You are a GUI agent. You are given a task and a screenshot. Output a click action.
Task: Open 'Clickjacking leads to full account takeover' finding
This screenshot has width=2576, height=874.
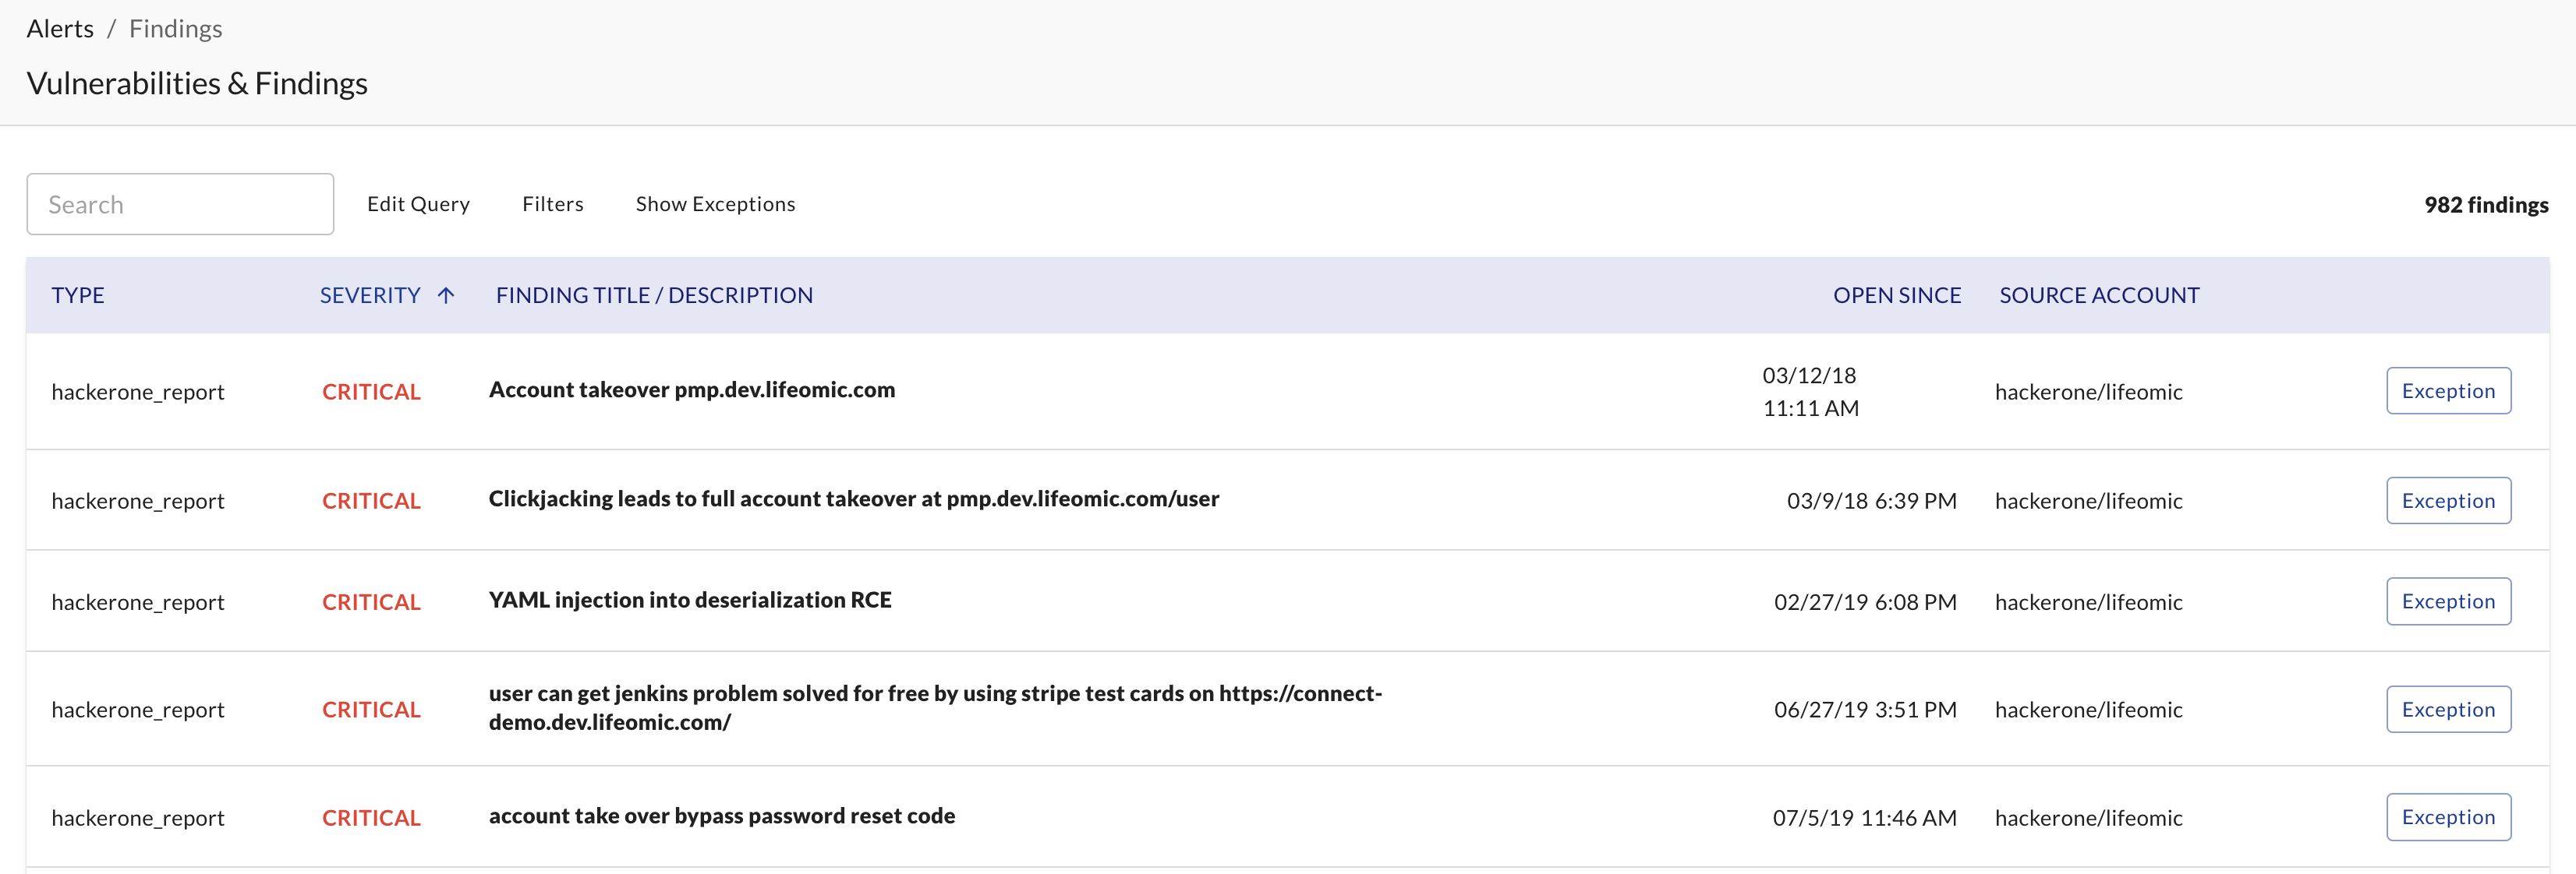coord(854,499)
